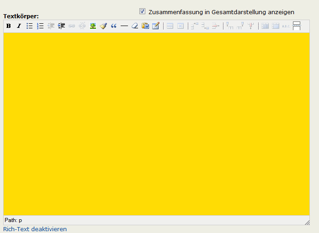Image resolution: width=319 pixels, height=233 pixels.
Task: Click the edit note pencil icon
Action: point(156,26)
